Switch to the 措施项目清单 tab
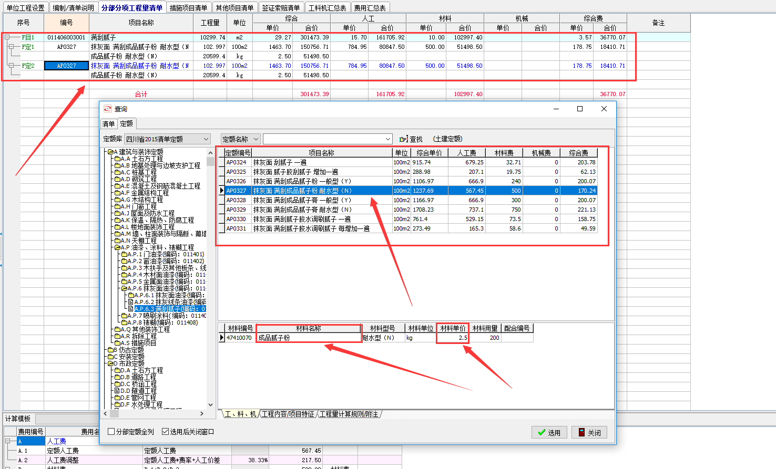 coord(188,8)
